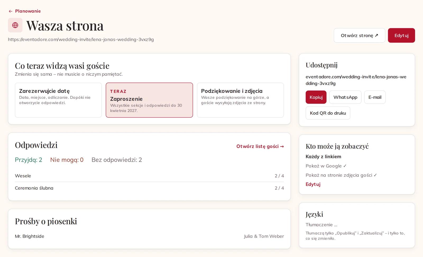Select the Podziękowanie i zdjęcia card

click(240, 100)
